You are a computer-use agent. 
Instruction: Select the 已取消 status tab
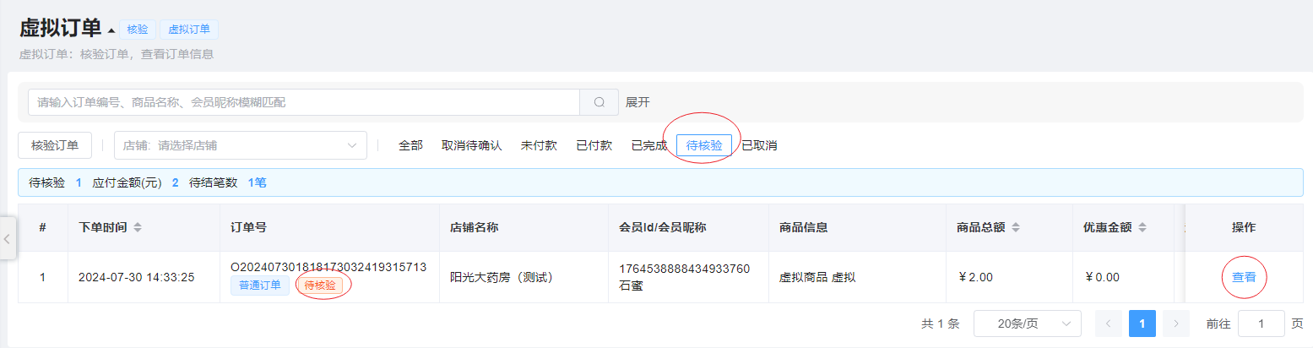pos(759,145)
